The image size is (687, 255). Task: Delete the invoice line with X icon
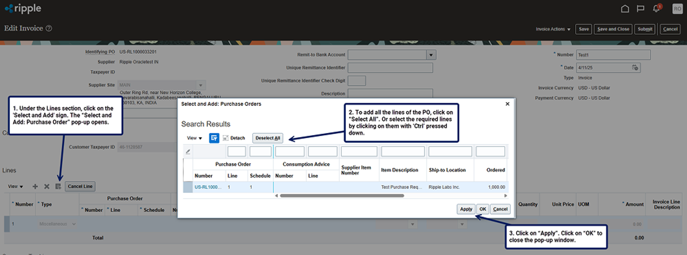[47, 186]
